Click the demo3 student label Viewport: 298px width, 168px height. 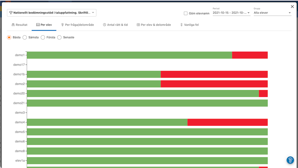tap(20, 113)
